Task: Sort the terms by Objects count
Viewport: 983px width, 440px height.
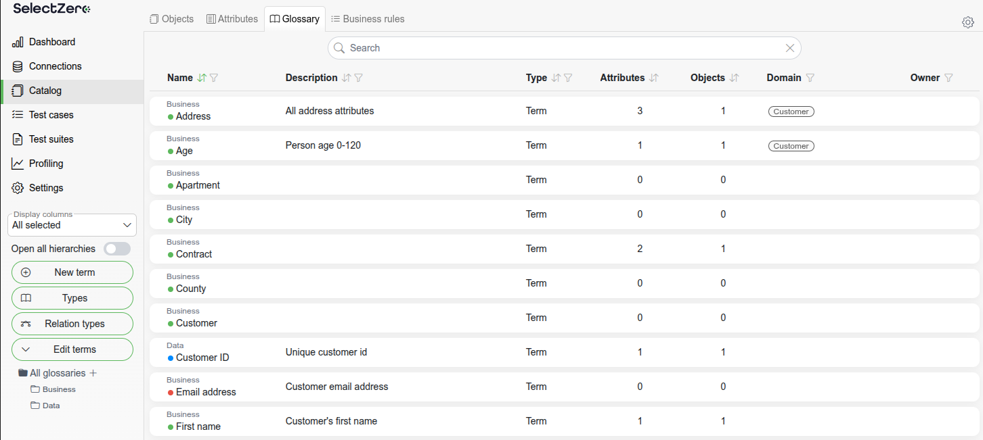Action: (x=734, y=78)
